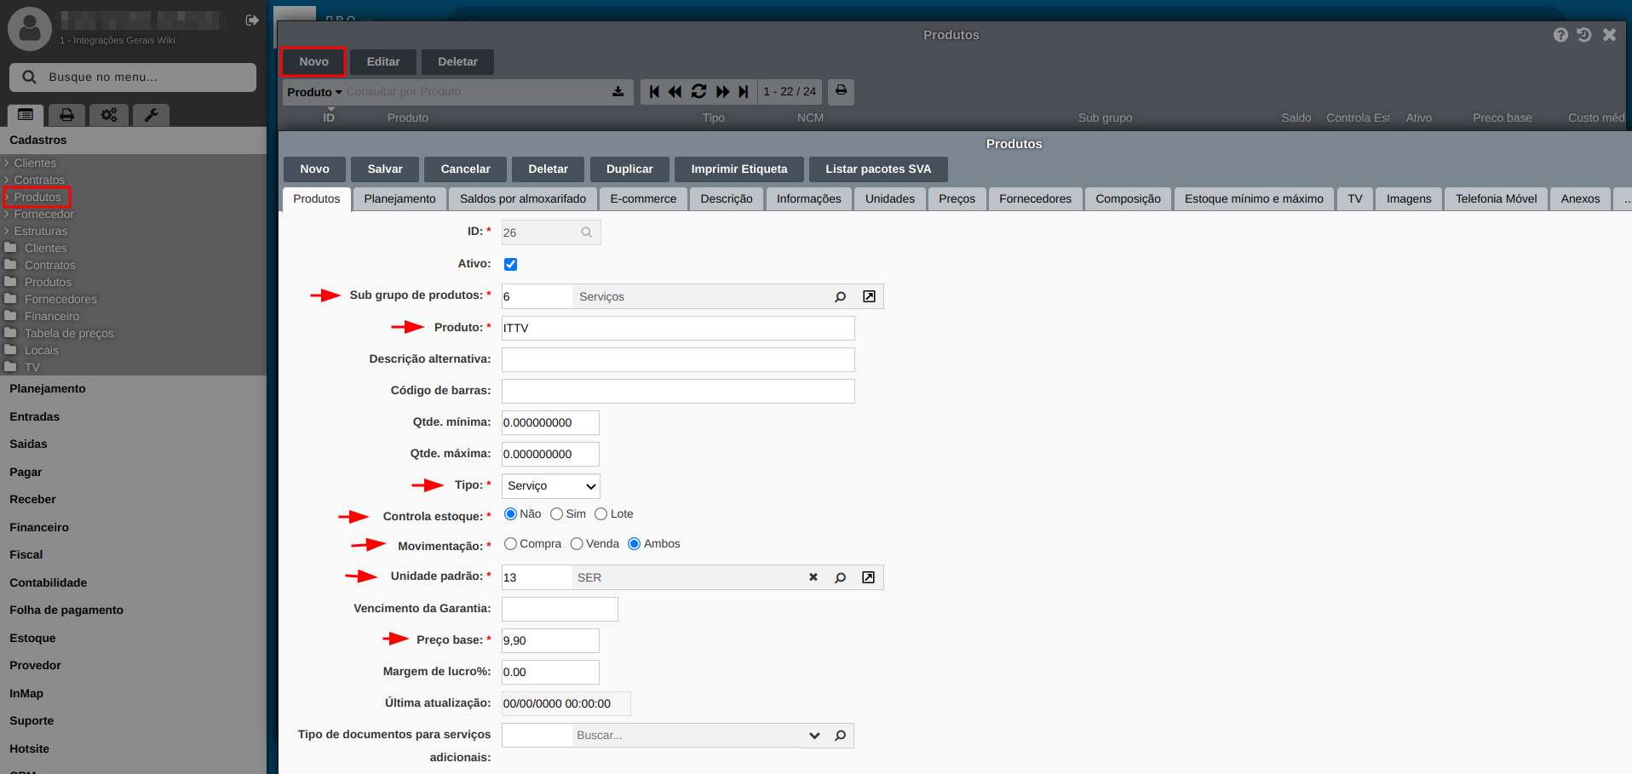
Task: Select Sim for Controla estoque
Action: click(557, 514)
